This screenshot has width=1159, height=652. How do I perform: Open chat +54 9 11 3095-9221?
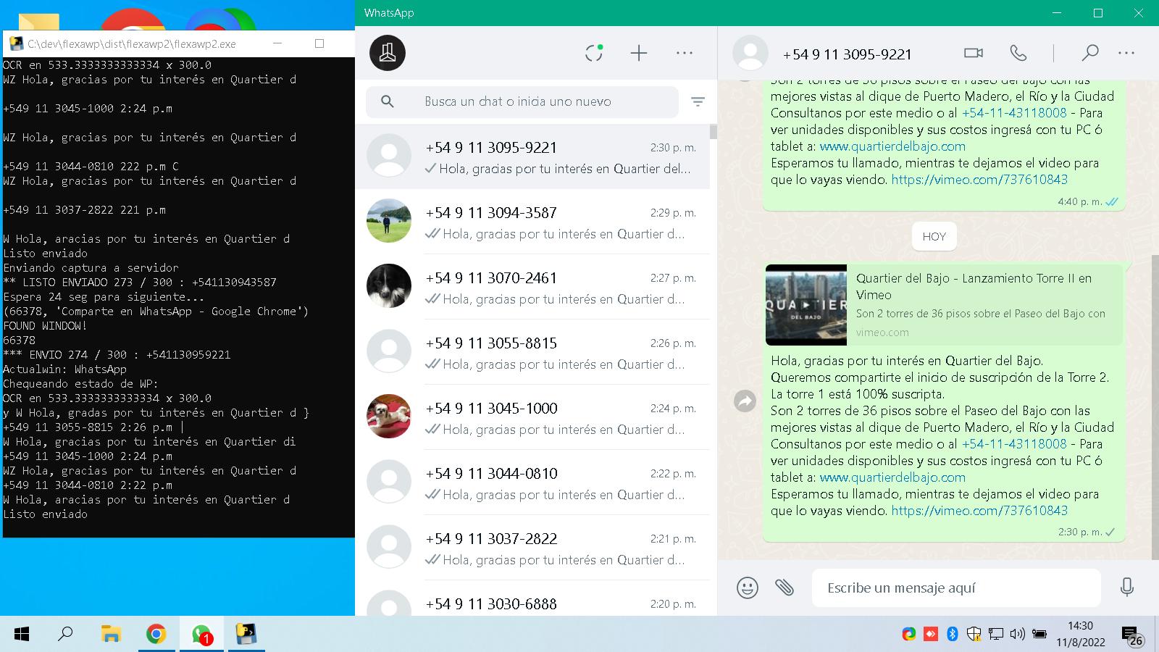click(532, 156)
